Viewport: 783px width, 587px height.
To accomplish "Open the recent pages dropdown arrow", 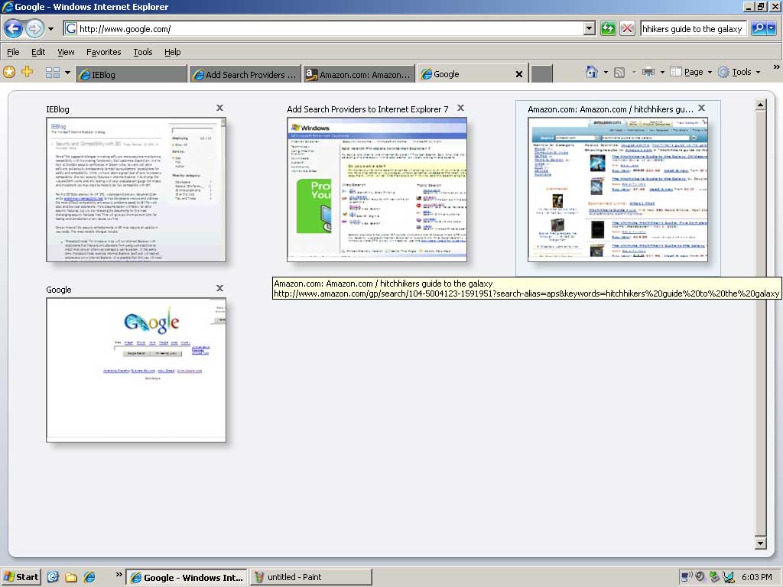I will pyautogui.click(x=50, y=29).
